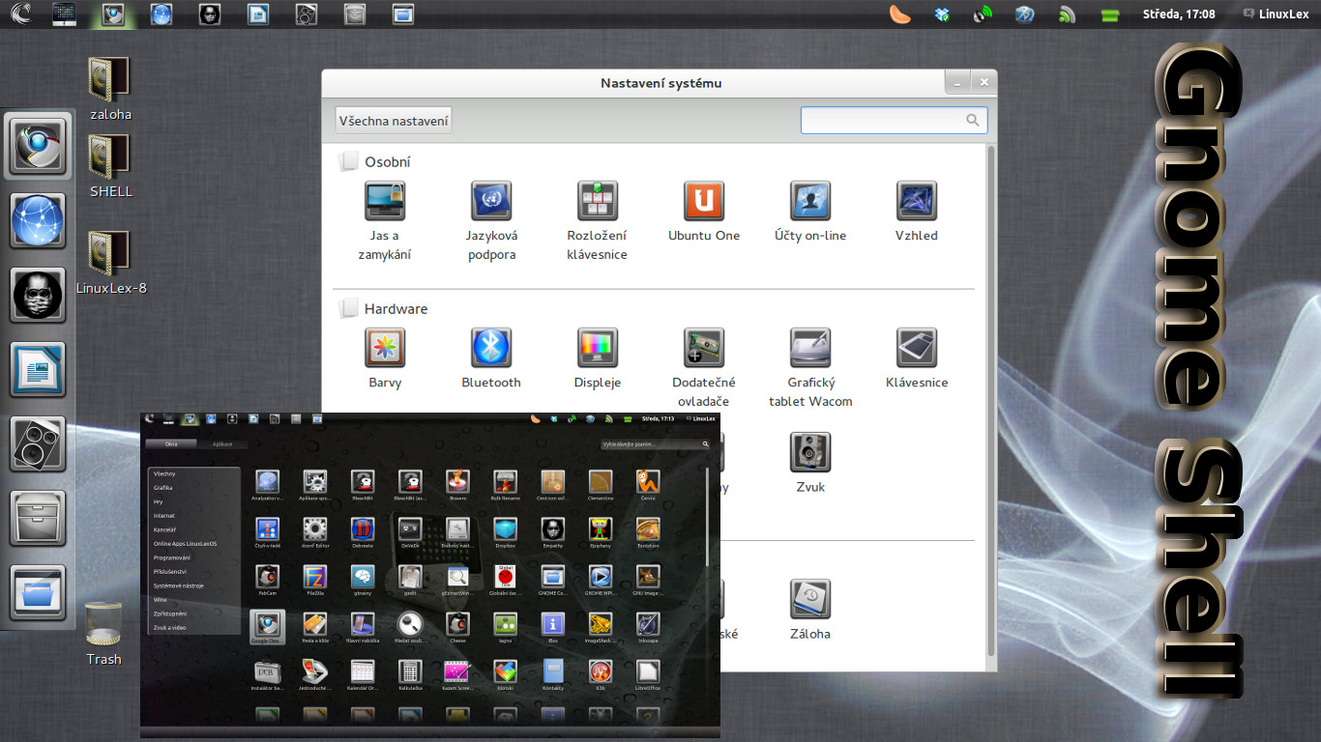This screenshot has width=1321, height=742.
Task: Open the blue folder file manager in dock
Action: 39,592
